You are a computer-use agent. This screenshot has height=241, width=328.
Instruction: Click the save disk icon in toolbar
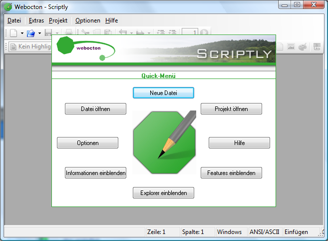coord(48,33)
